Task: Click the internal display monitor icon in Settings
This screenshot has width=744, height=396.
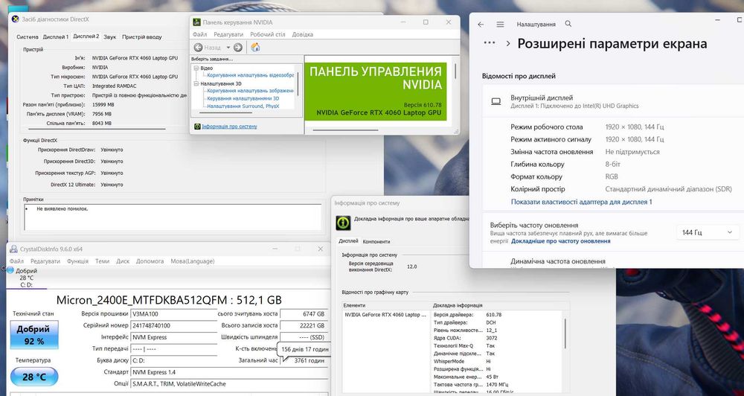Action: (496, 101)
